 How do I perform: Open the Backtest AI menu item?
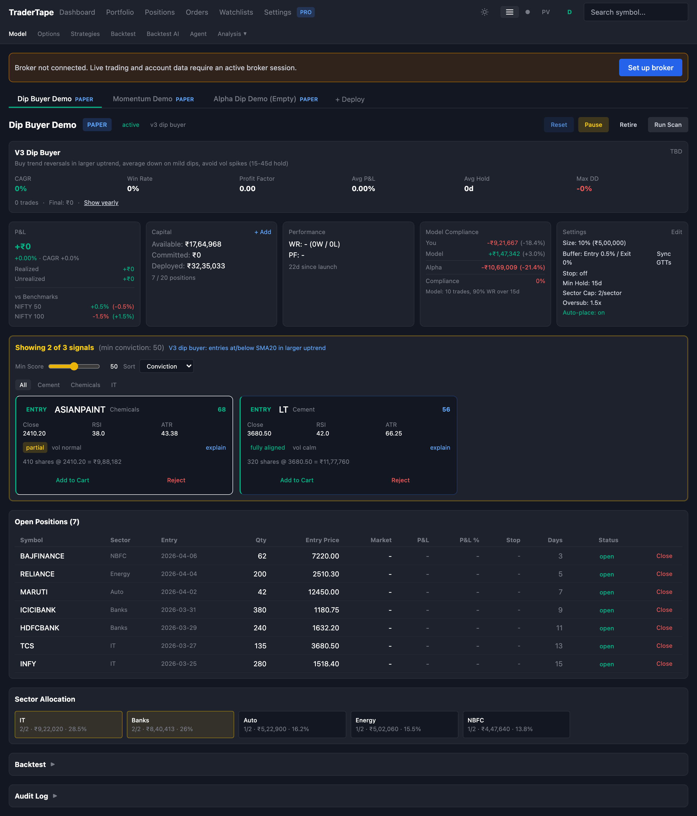[x=162, y=34]
